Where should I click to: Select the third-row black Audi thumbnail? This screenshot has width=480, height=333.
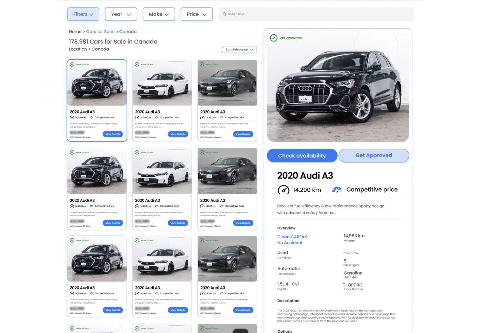[97, 259]
